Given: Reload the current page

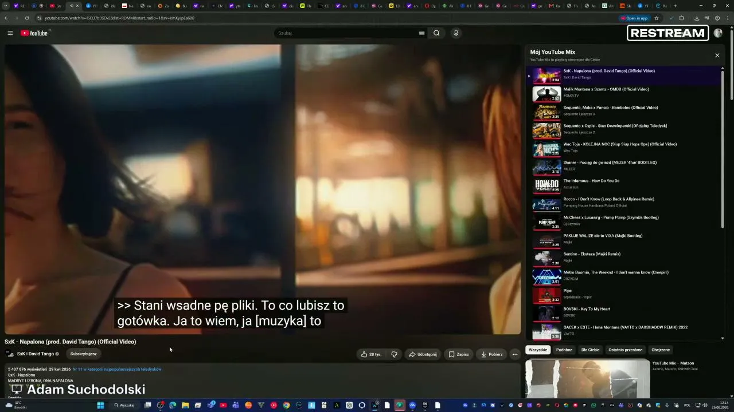Looking at the screenshot, I should coord(26,18).
